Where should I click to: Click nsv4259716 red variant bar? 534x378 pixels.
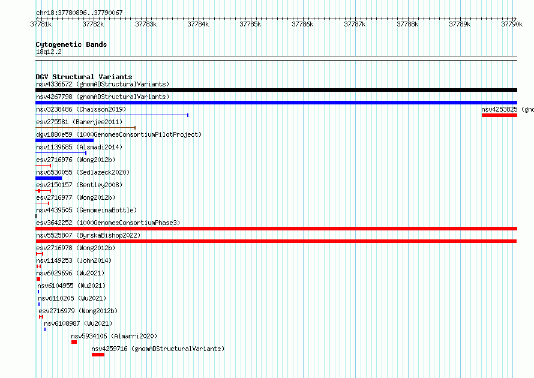(x=98, y=355)
